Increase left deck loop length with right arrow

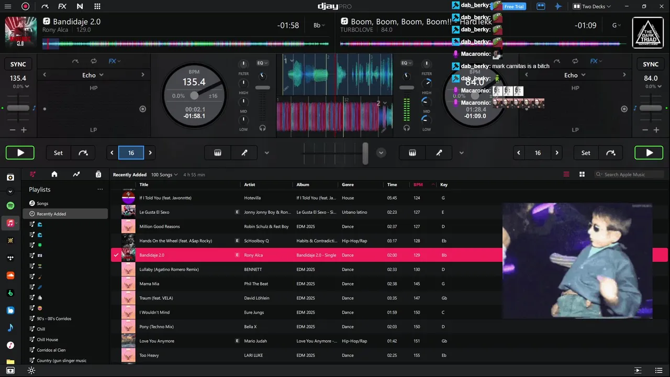[150, 153]
